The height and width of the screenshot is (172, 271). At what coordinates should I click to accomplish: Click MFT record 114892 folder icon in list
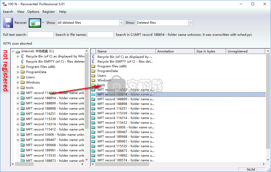tap(93, 155)
